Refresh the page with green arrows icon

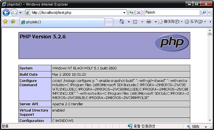pyautogui.click(x=131, y=13)
